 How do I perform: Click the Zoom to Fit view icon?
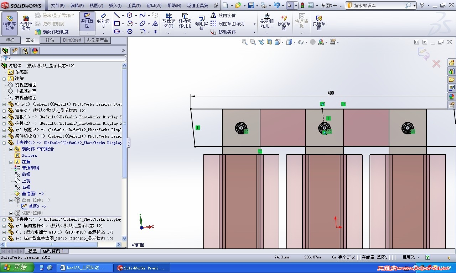click(x=245, y=42)
